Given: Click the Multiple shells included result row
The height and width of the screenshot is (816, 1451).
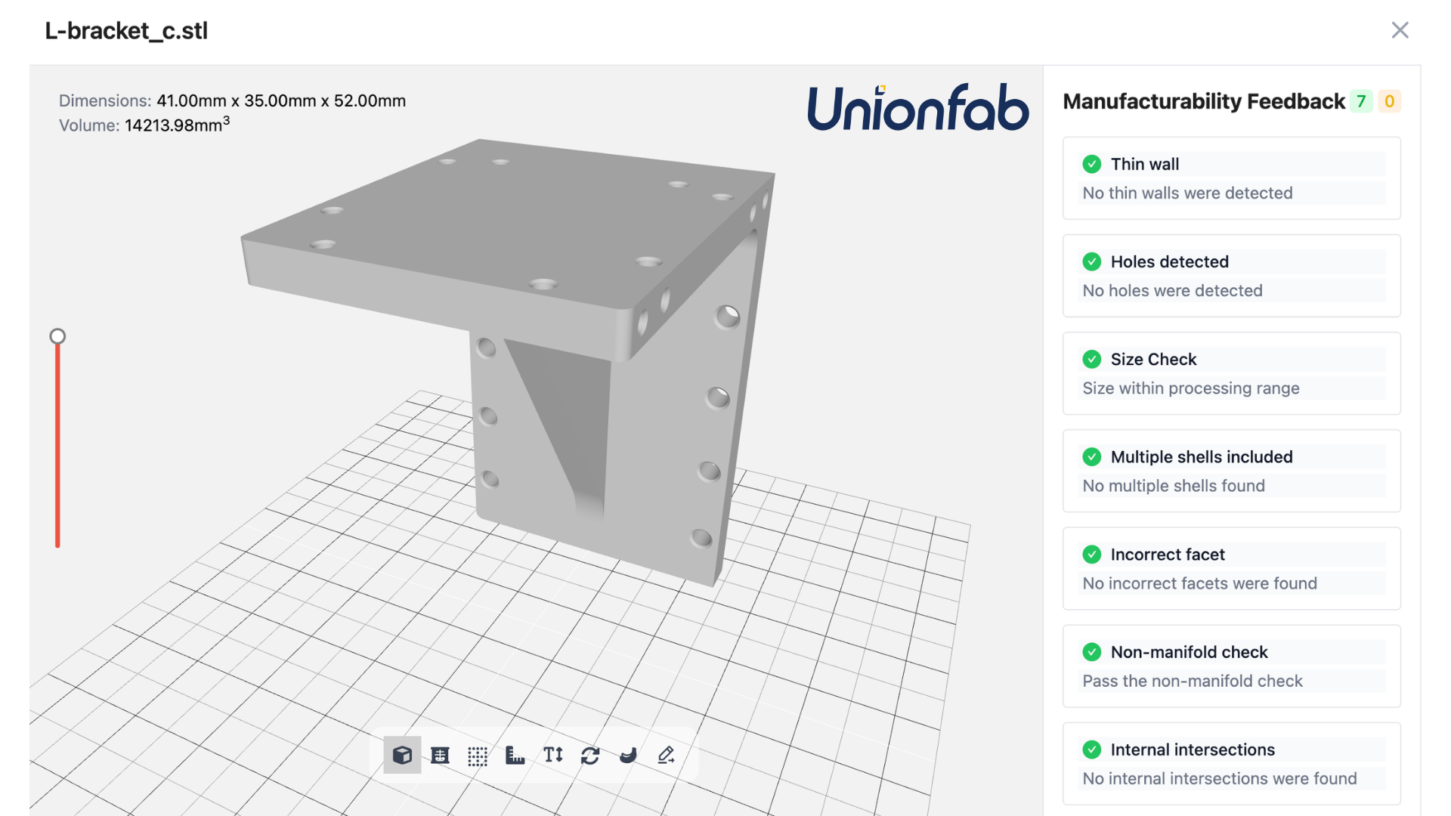Looking at the screenshot, I should click(1231, 471).
